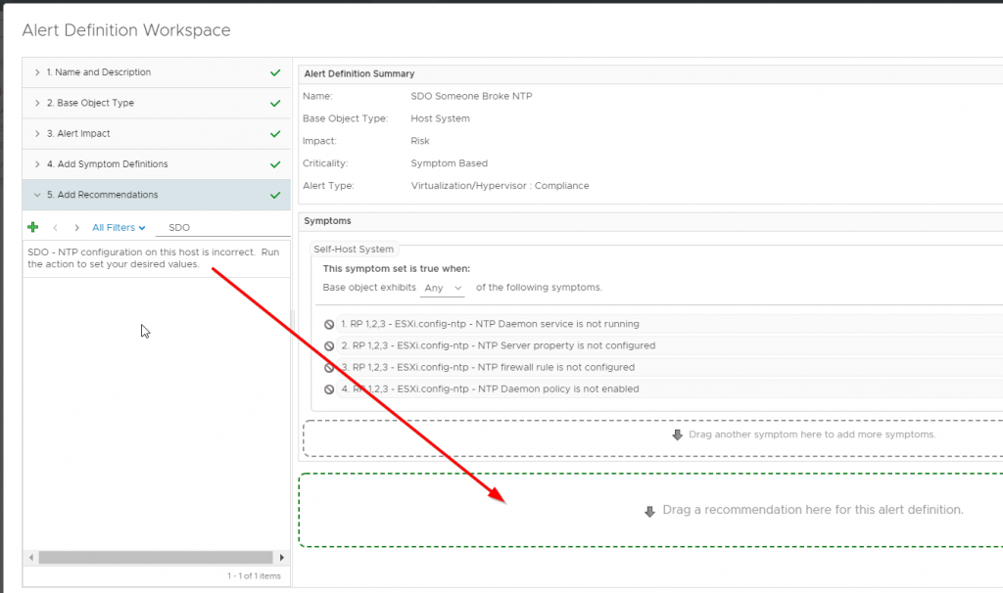Select the SDO NTP configuration recommendation
The height and width of the screenshot is (593, 1003).
(154, 258)
